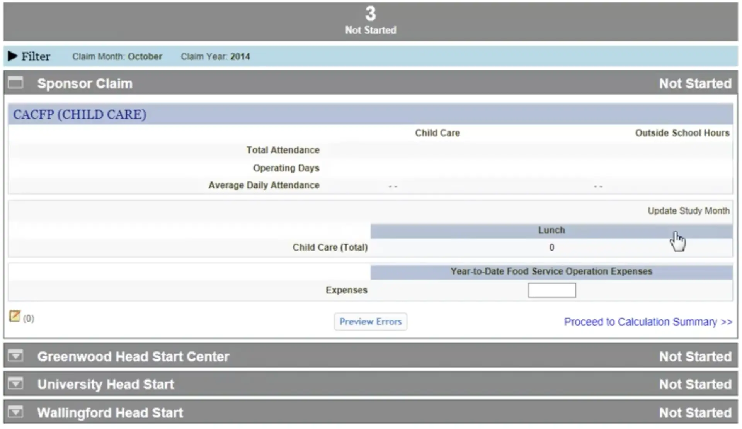The image size is (742, 429).
Task: Click Update Study Month link
Action: pos(689,211)
